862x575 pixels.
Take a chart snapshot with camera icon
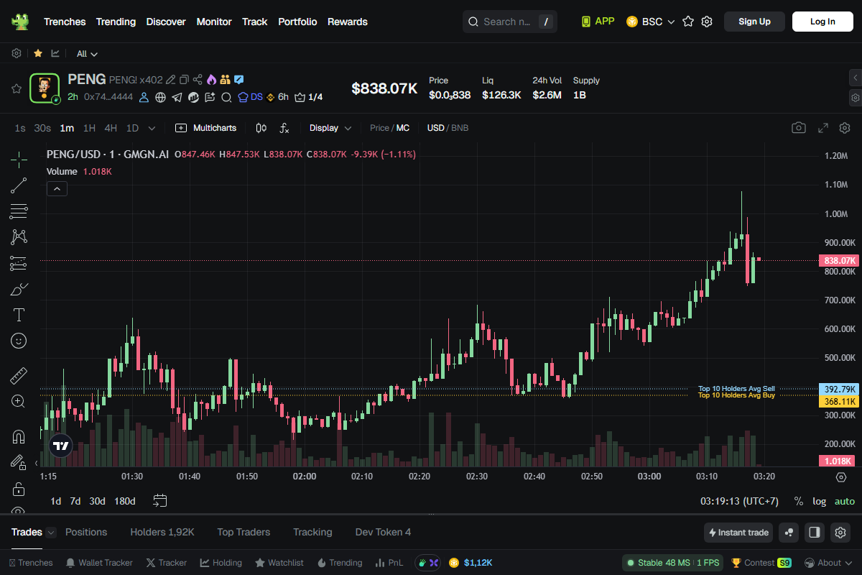(x=799, y=128)
